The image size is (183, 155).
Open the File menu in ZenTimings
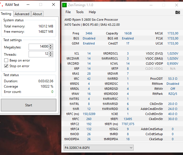pos(68,12)
